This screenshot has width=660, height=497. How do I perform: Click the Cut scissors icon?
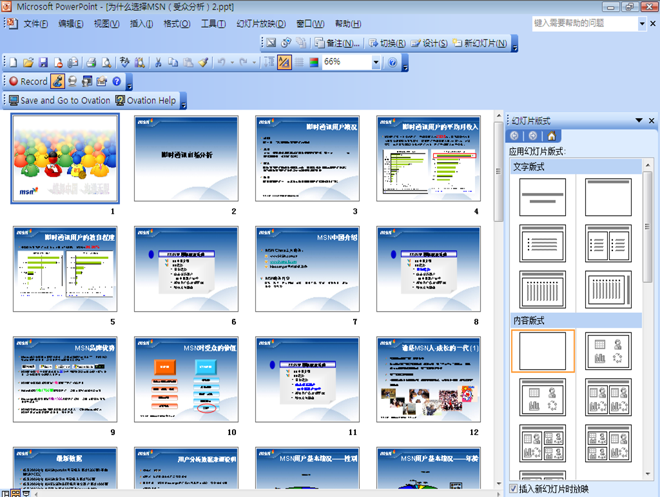(159, 63)
